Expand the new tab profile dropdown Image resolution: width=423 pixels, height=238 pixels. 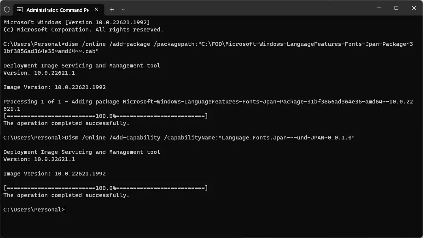point(123,10)
